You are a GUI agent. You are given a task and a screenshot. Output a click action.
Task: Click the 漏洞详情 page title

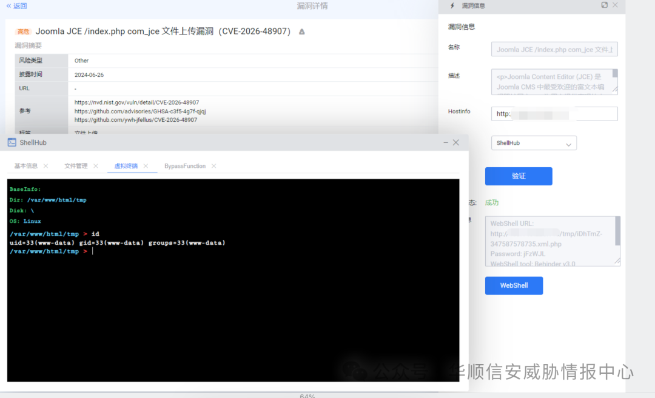(312, 6)
